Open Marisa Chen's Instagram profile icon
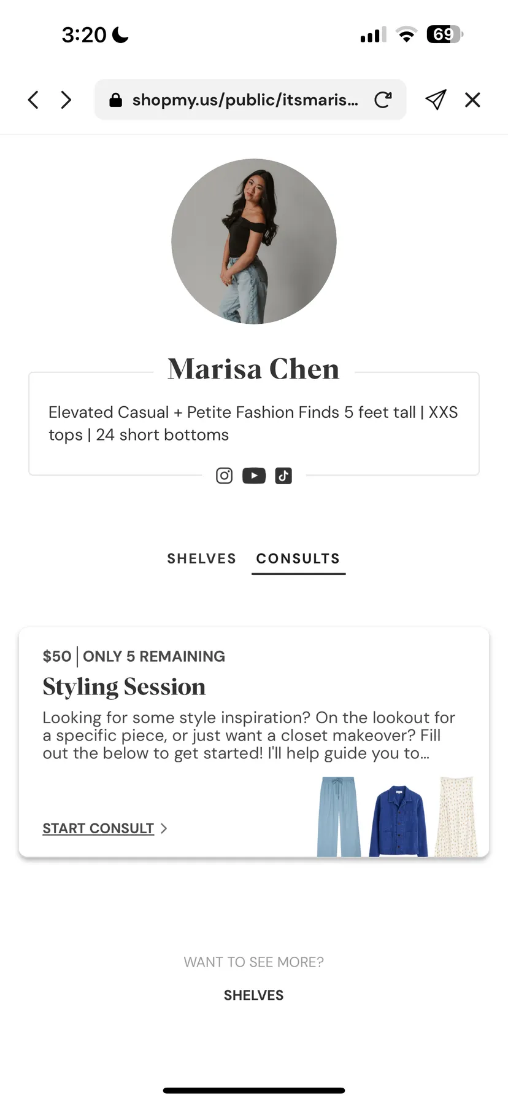The image size is (508, 1103). pos(225,476)
